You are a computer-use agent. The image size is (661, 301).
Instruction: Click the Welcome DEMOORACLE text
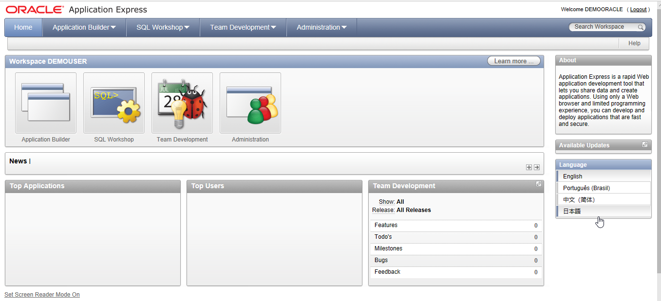coord(592,9)
